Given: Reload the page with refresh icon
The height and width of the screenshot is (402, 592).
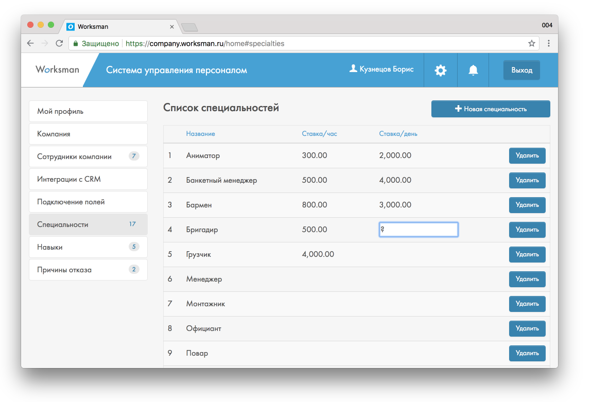Looking at the screenshot, I should pyautogui.click(x=59, y=43).
